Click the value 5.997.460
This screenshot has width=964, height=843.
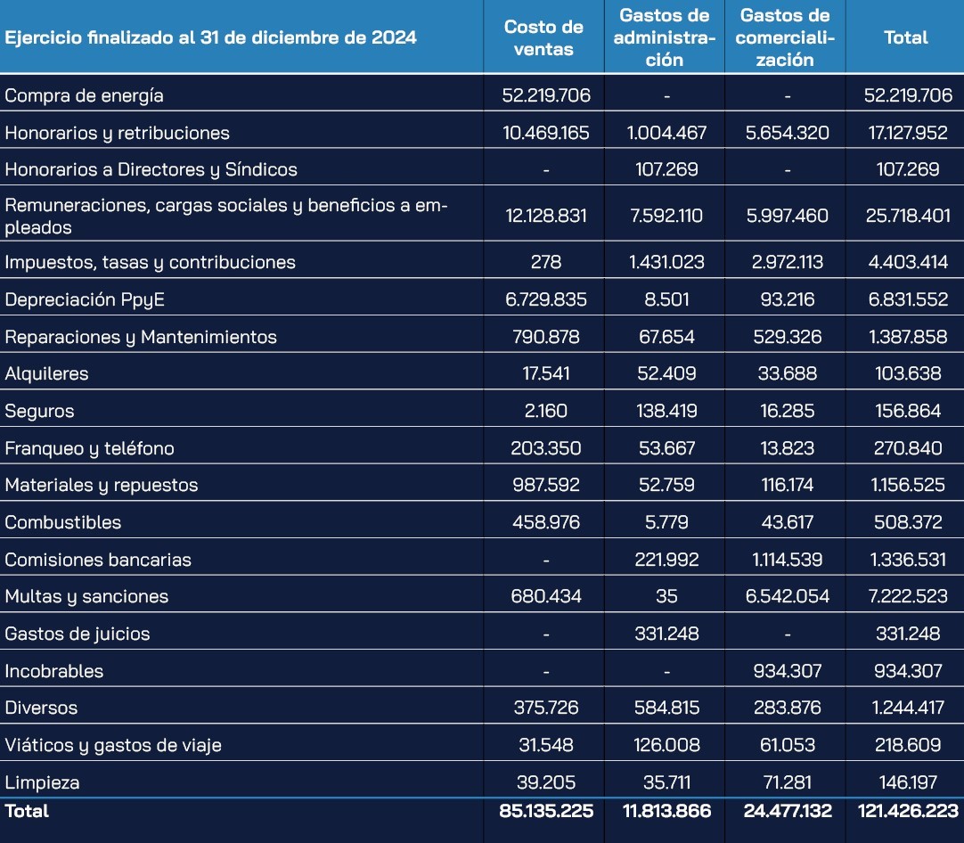(x=787, y=216)
